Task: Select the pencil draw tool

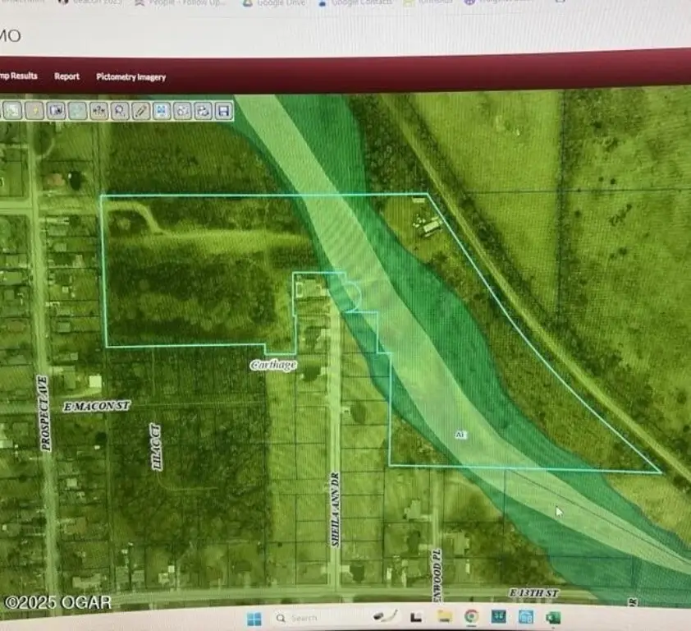Action: 141,110
